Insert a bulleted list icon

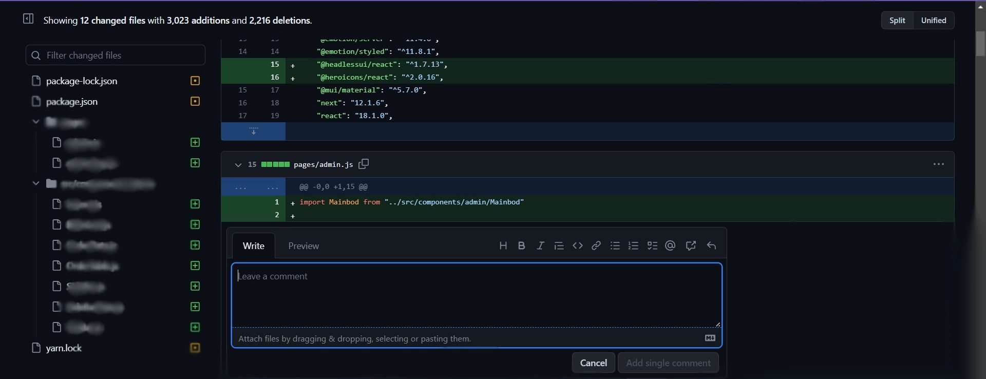pyautogui.click(x=615, y=246)
